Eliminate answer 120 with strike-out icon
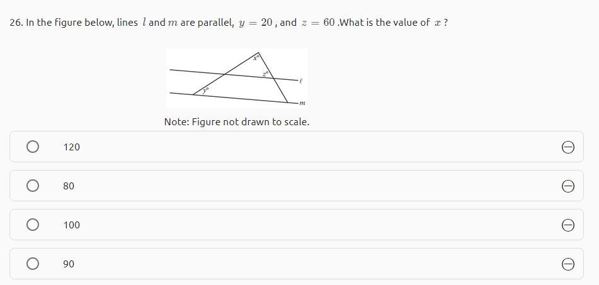 click(x=567, y=147)
